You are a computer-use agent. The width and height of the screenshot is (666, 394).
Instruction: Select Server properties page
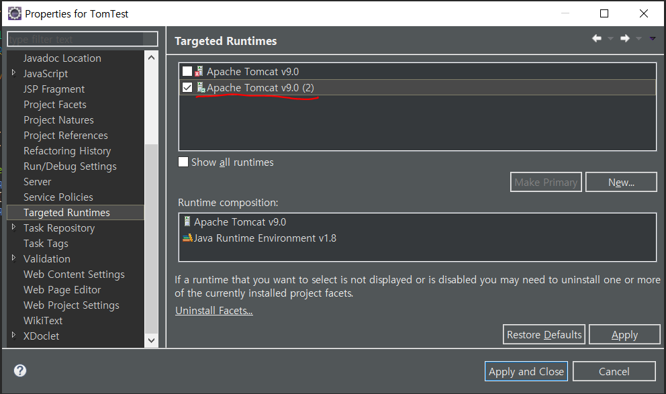coord(37,182)
